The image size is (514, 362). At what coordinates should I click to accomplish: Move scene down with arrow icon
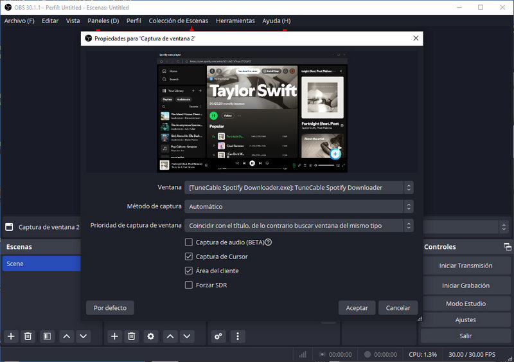(x=84, y=336)
